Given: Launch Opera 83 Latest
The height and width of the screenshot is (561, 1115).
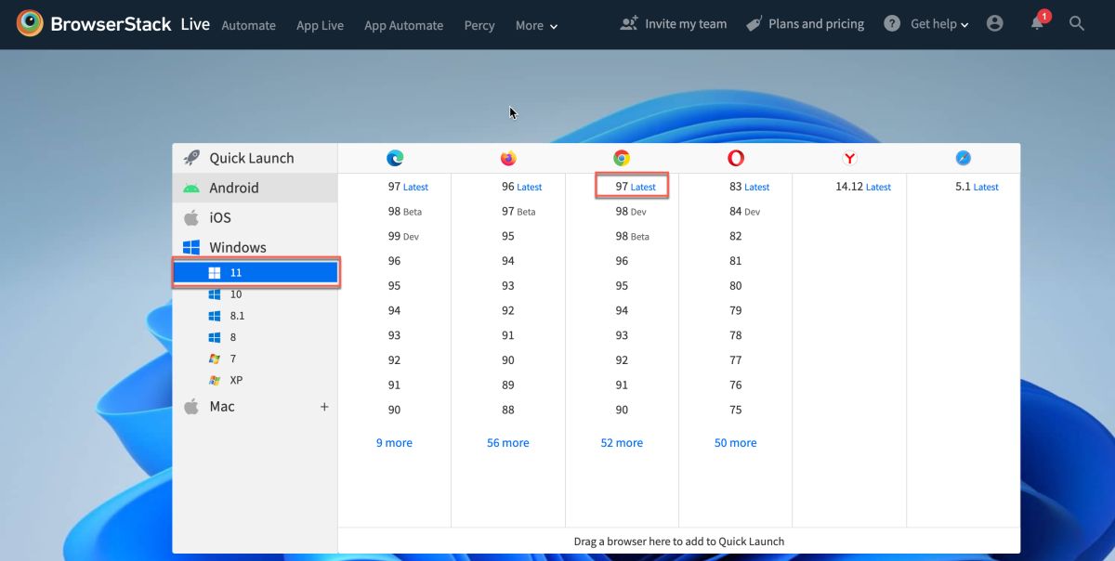Looking at the screenshot, I should tap(749, 187).
